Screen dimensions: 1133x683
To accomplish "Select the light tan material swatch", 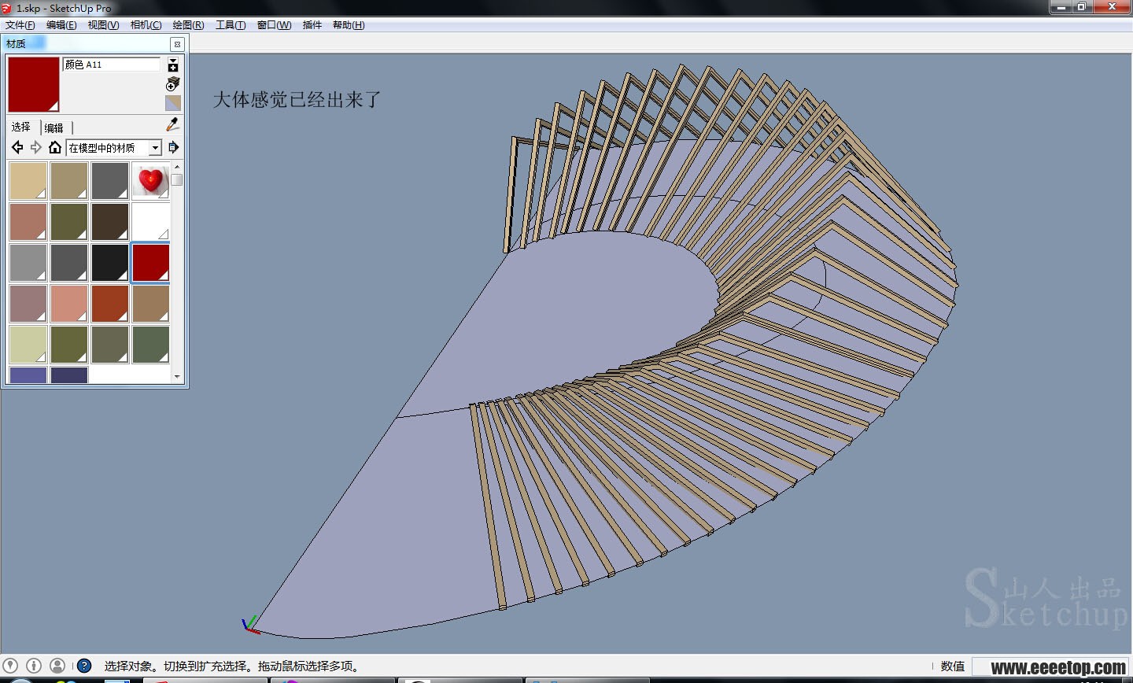I will pyautogui.click(x=28, y=181).
